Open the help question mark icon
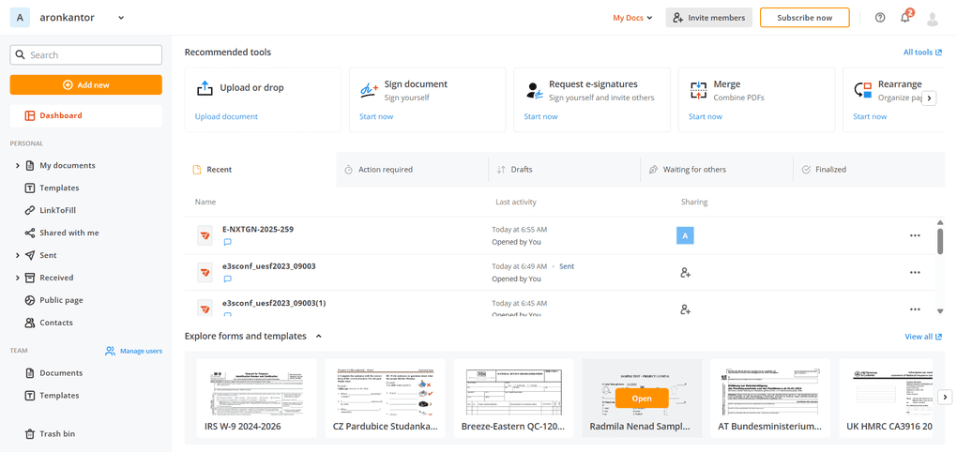 879,18
